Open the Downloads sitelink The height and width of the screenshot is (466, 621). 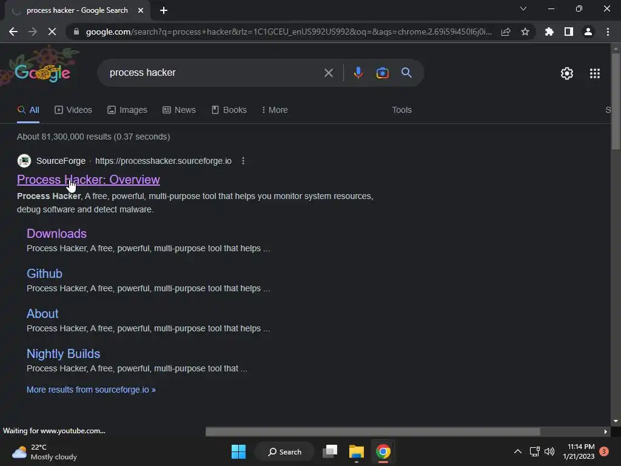56,234
